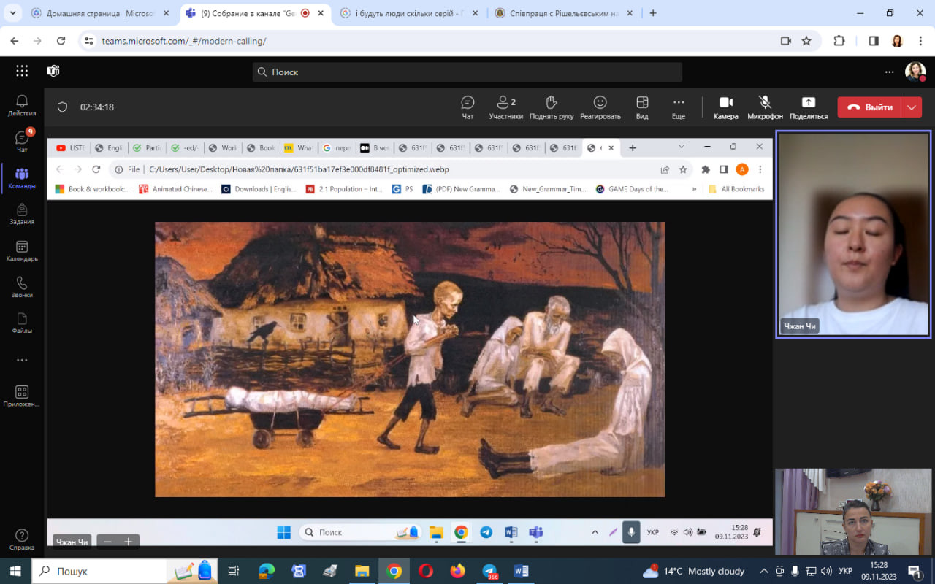Select the Чжан Чи participant video tile
The height and width of the screenshot is (584, 935).
point(854,234)
